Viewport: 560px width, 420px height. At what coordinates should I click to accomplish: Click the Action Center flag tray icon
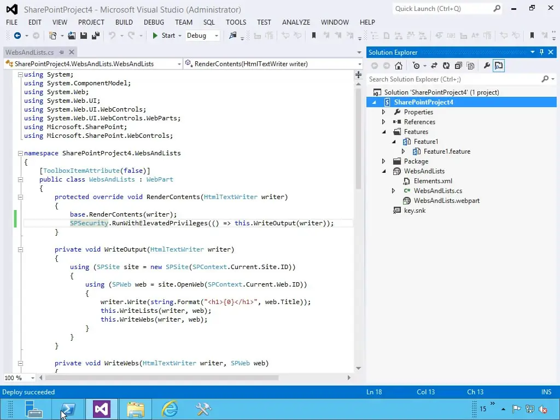[516, 409]
